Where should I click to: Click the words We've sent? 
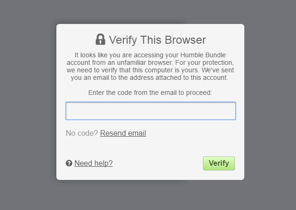218,70
